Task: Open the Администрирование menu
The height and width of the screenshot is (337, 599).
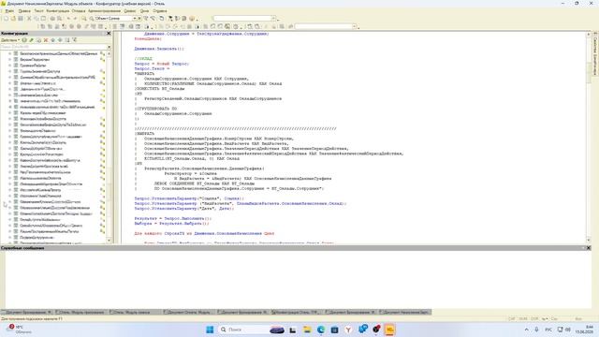Action: pos(104,11)
